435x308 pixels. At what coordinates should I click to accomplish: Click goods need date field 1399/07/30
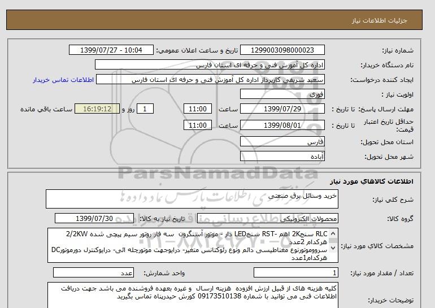point(94,218)
